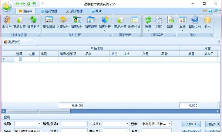Click the green back arrow

(17, 4)
